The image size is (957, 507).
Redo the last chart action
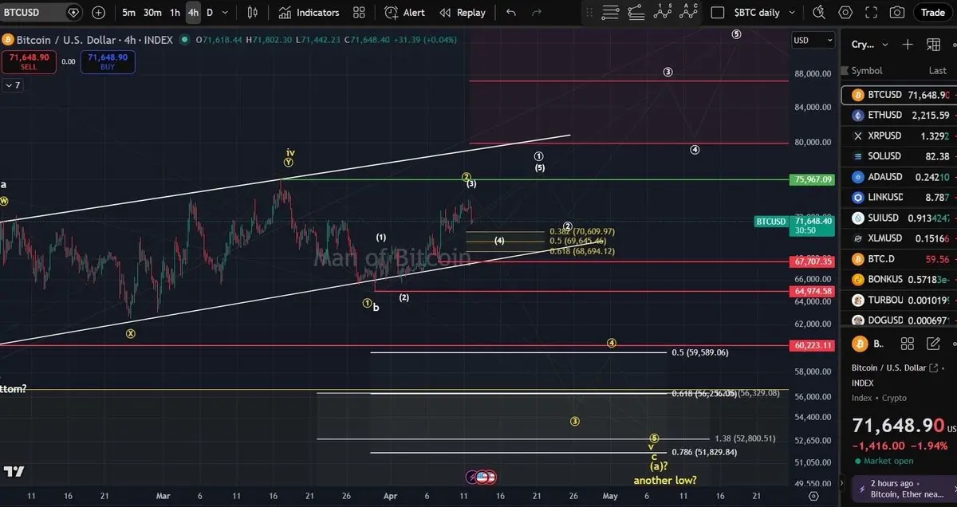[x=537, y=13]
